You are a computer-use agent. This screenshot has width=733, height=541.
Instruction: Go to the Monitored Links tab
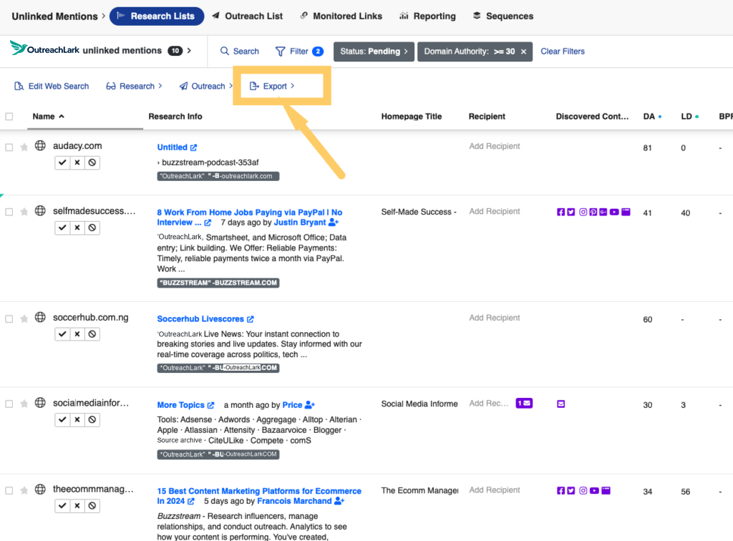pos(341,16)
